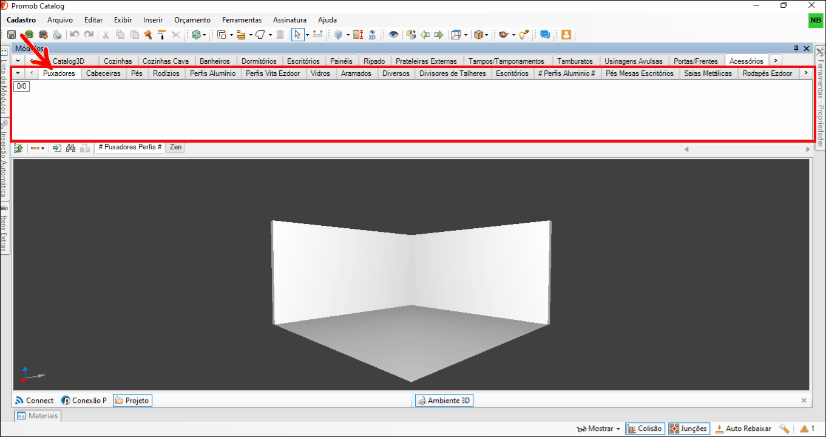
Task: Switch to the Cozinhas tab
Action: point(118,61)
